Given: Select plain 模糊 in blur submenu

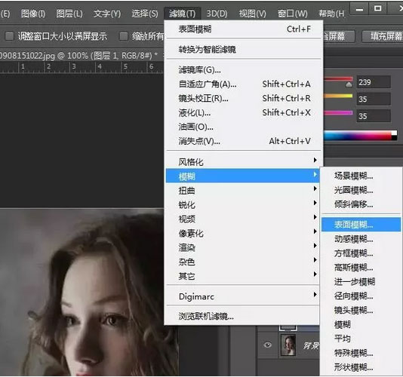Looking at the screenshot, I should pyautogui.click(x=361, y=325).
